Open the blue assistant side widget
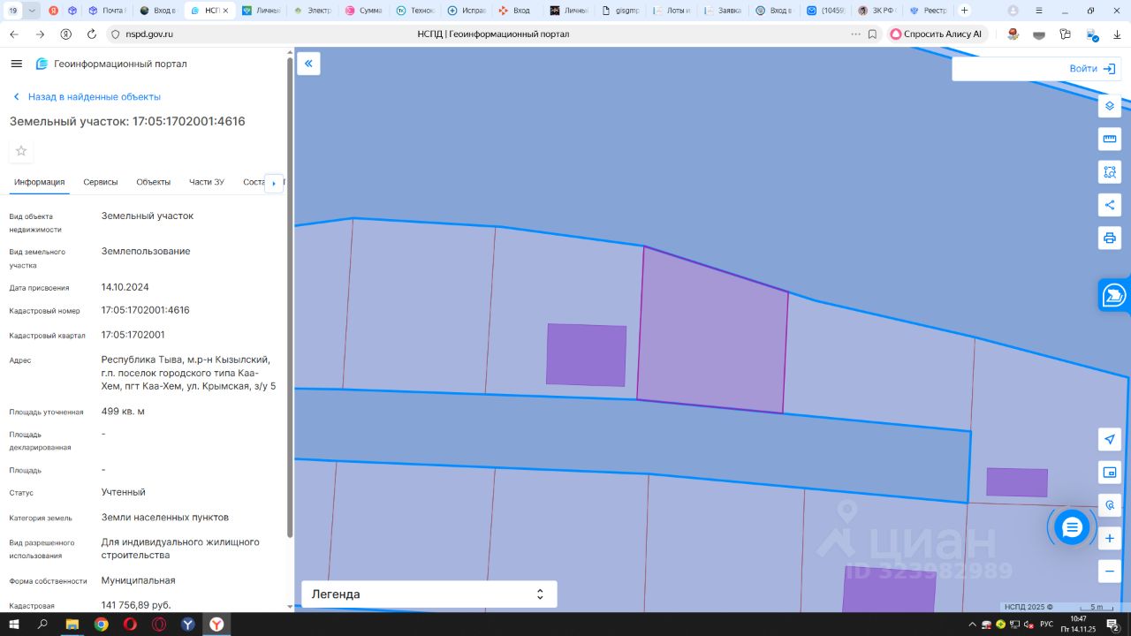Viewport: 1131px width, 636px height. (1114, 295)
